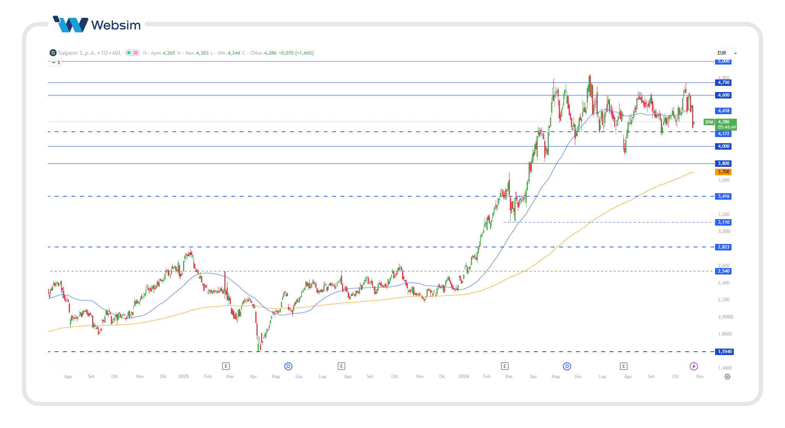Click the closing value 4,286 in header
Screen dimensions: 785x428
click(270, 53)
